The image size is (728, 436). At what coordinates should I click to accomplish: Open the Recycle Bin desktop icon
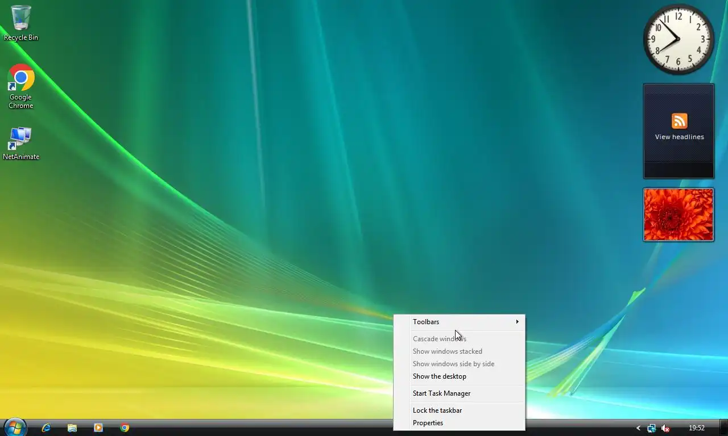coord(21,23)
